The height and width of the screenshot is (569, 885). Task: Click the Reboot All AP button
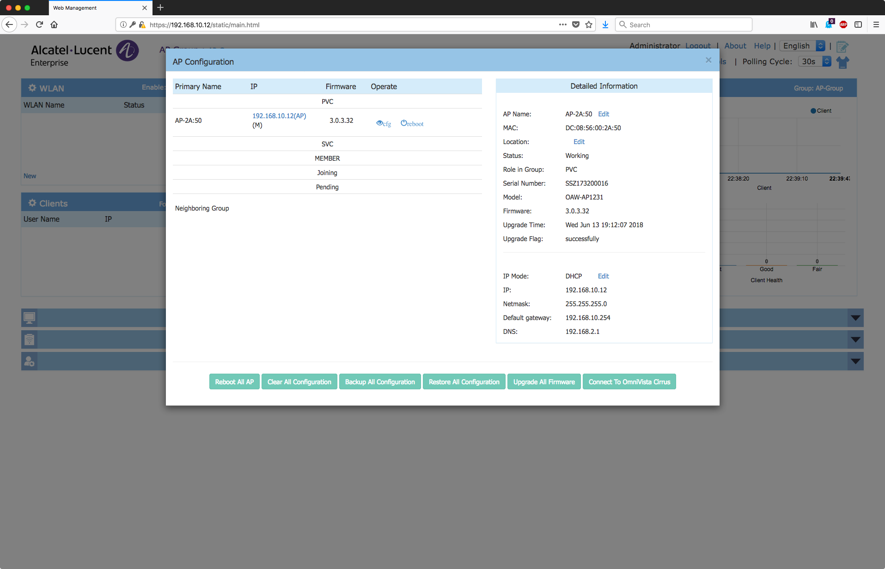(234, 381)
